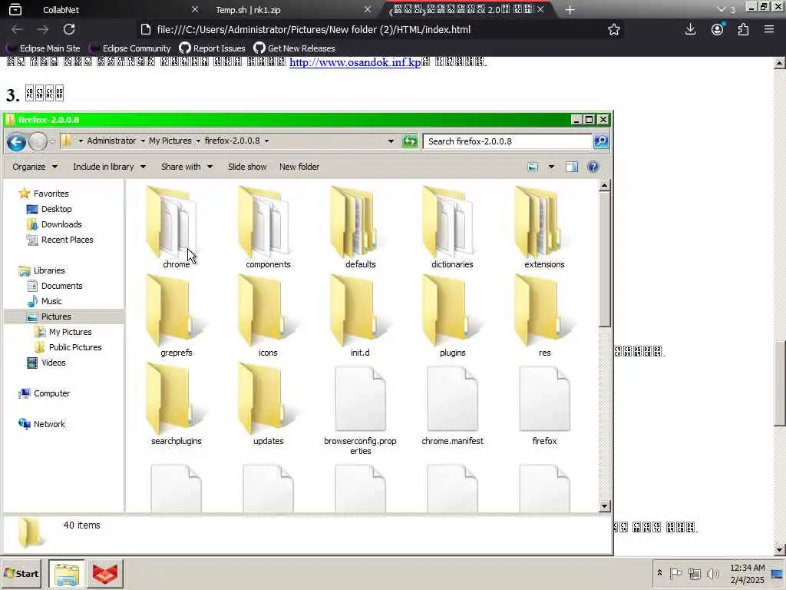Open the browser Extensions puzzle icon
The height and width of the screenshot is (590, 786).
743,30
